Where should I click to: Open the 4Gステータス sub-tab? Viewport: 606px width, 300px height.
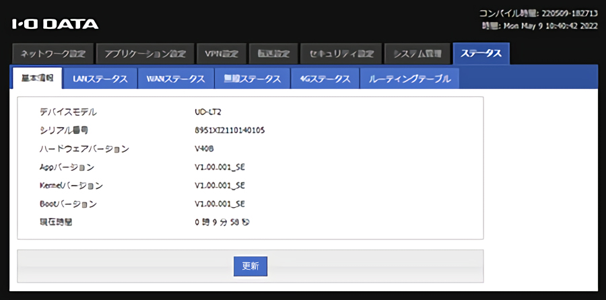point(325,79)
